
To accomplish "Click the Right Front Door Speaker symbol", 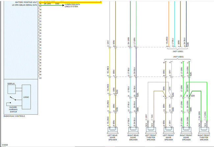I will (x=186, y=130).
